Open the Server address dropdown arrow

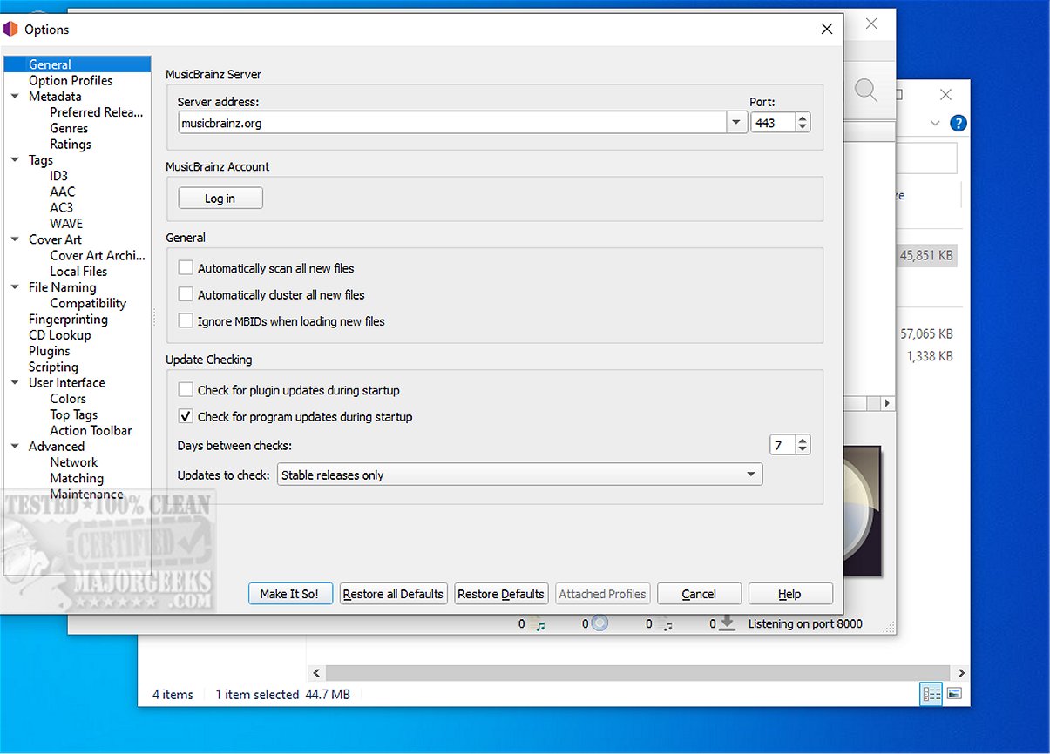737,123
